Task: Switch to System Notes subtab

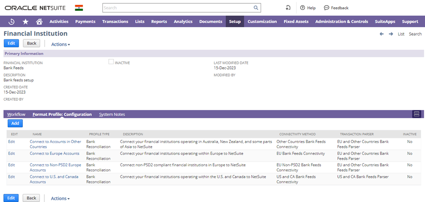Action: tap(112, 115)
